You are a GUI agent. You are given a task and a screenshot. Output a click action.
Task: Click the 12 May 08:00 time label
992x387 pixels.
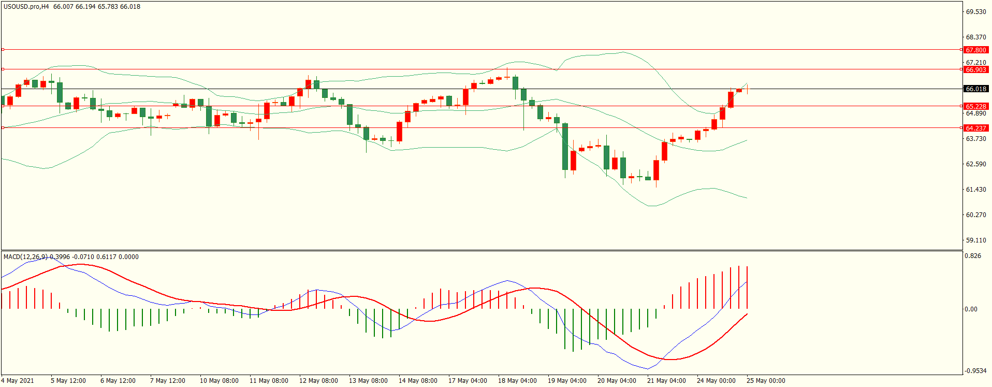318,381
